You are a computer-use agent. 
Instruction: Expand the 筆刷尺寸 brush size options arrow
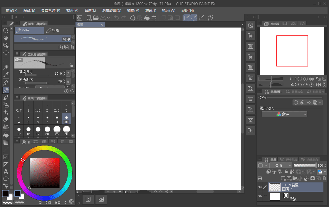(68, 73)
